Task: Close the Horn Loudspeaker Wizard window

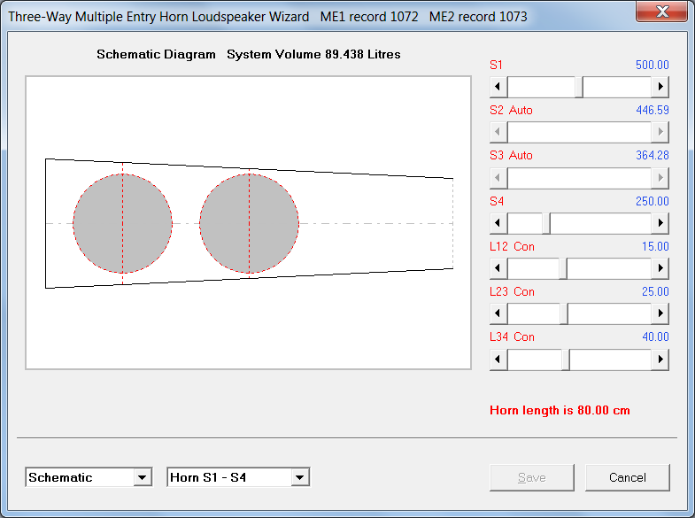Action: (x=661, y=12)
